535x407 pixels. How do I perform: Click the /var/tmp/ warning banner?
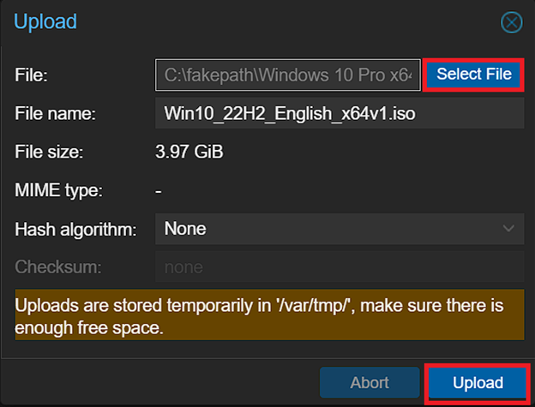pyautogui.click(x=267, y=314)
